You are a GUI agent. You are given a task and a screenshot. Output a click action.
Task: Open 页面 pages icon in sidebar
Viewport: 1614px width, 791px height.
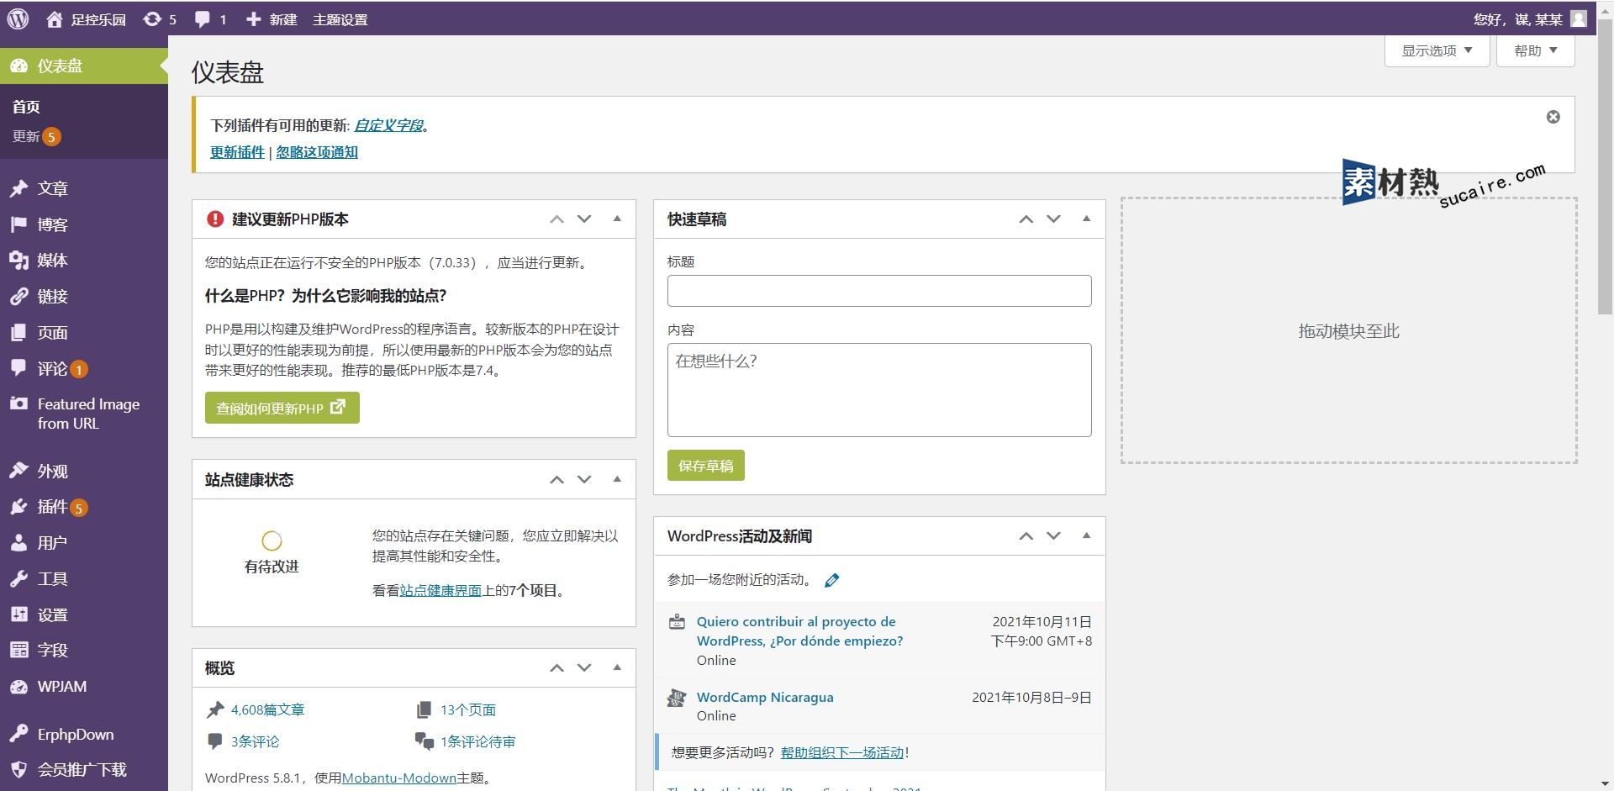(x=18, y=333)
